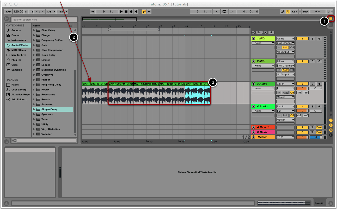The height and width of the screenshot is (209, 337).
Task: Click the Master track volume slider
Action: 316,137
